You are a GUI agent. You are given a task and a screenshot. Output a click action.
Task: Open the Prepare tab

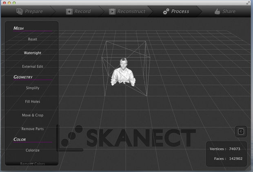pyautogui.click(x=29, y=11)
